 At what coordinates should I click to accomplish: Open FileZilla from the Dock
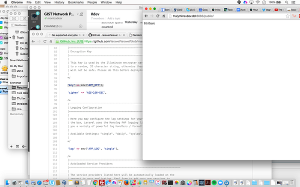101,183
